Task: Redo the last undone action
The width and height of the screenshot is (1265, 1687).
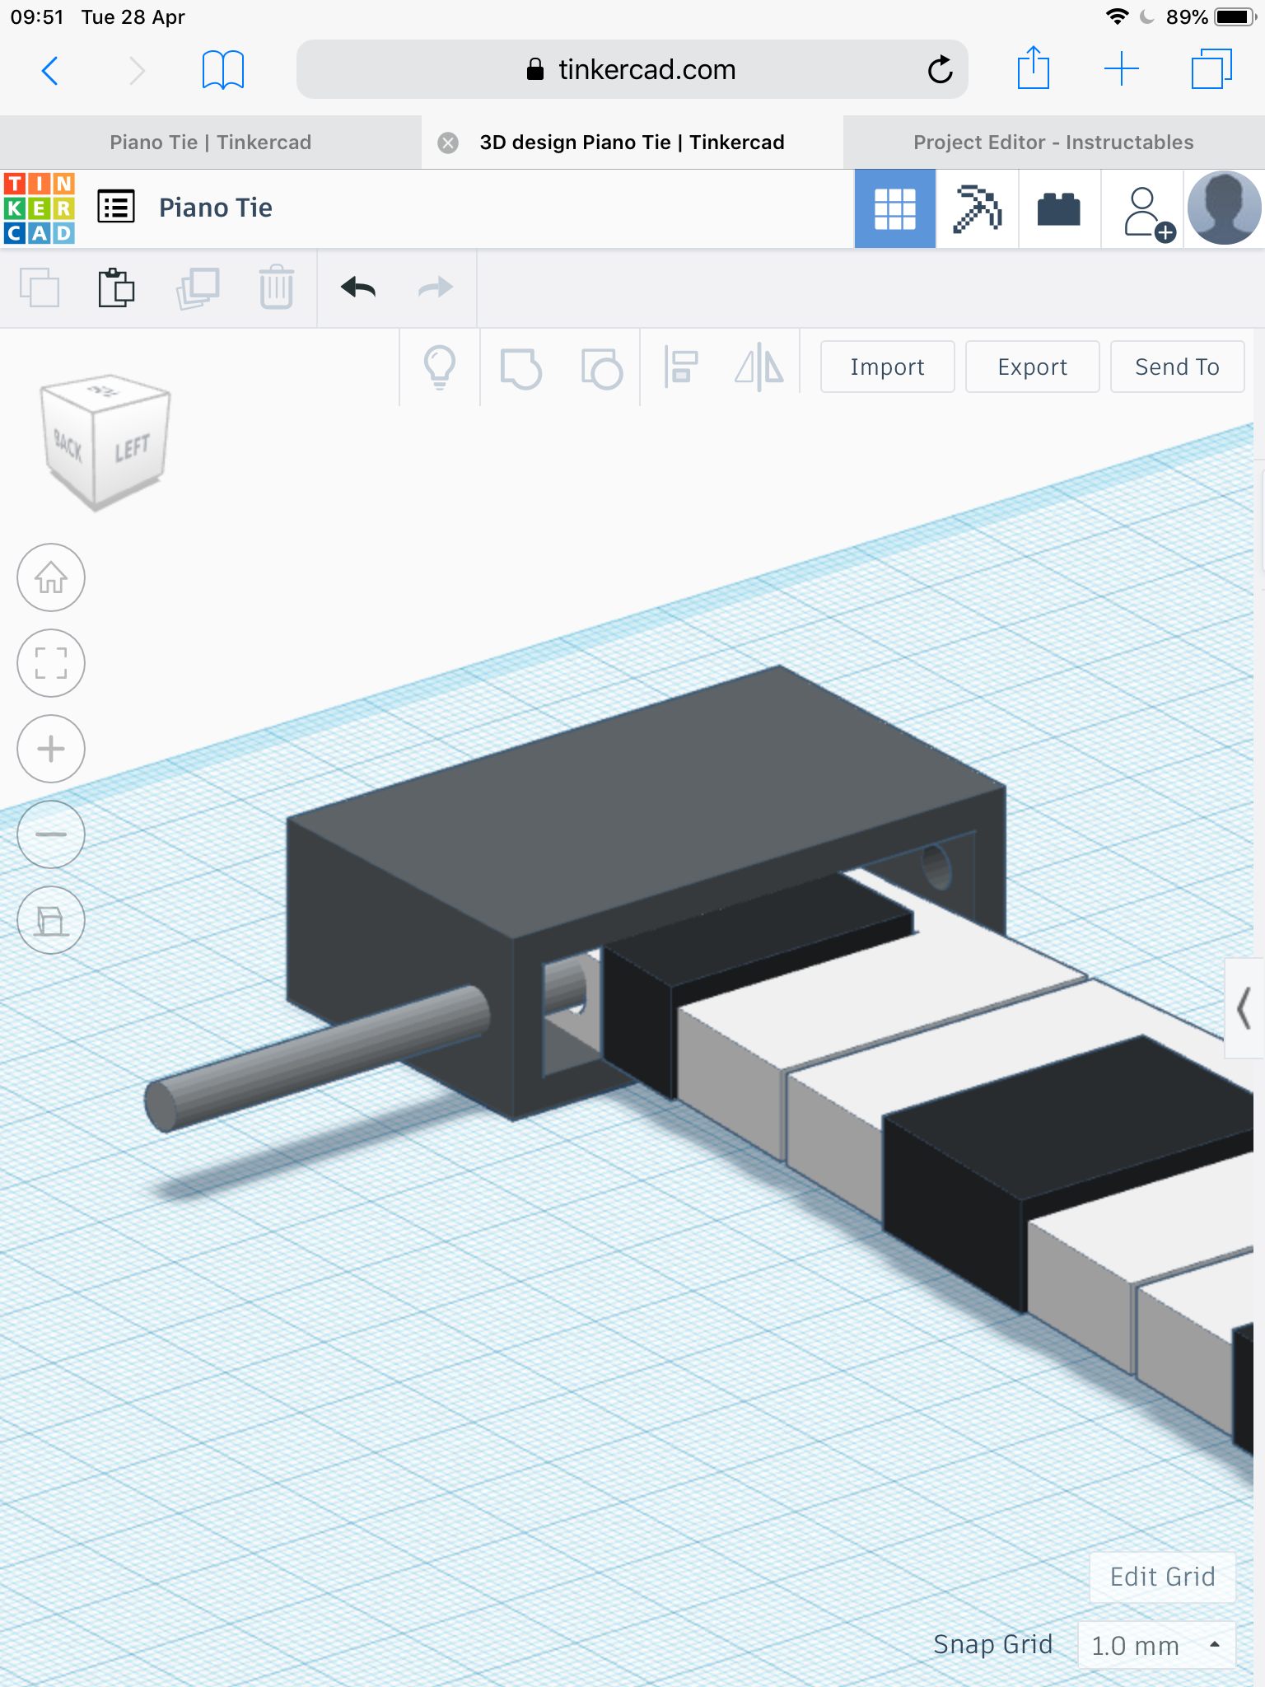Action: coord(436,287)
